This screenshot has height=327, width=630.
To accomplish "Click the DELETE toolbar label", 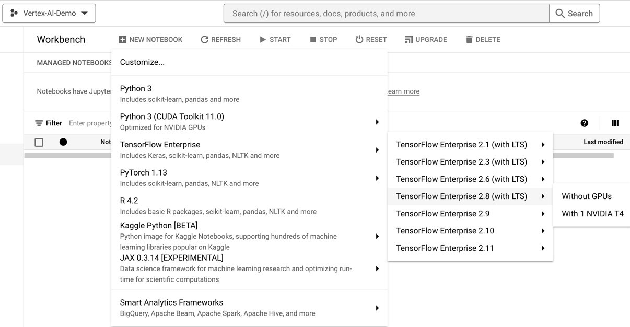I will [x=488, y=40].
